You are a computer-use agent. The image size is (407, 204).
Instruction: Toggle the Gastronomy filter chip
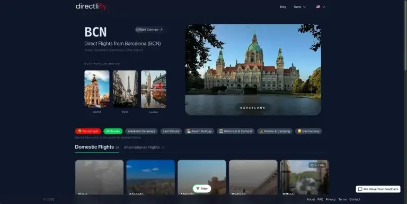click(308, 131)
